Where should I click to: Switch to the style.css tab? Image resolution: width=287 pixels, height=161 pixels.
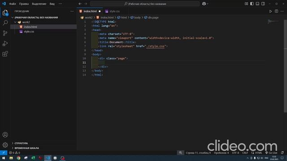coord(115,11)
